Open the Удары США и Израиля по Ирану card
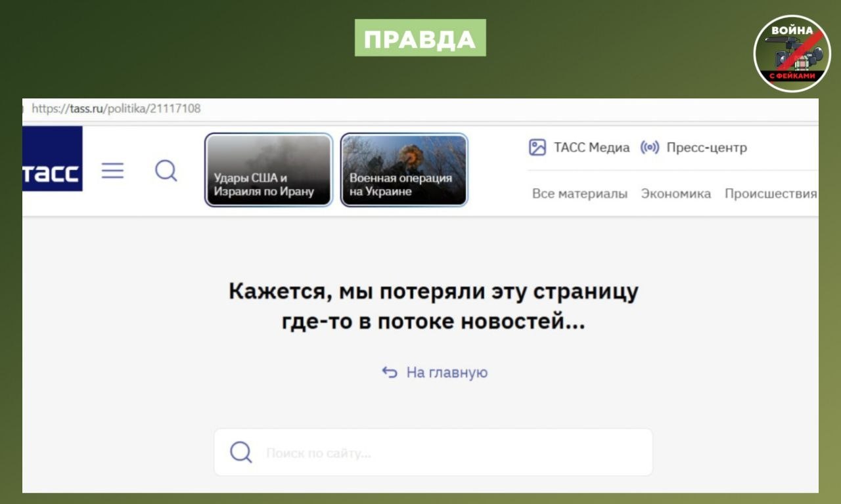The height and width of the screenshot is (504, 841). pos(268,170)
